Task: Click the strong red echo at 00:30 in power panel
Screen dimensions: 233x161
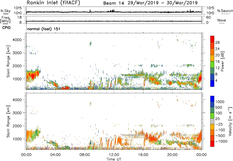Action: pos(32,75)
